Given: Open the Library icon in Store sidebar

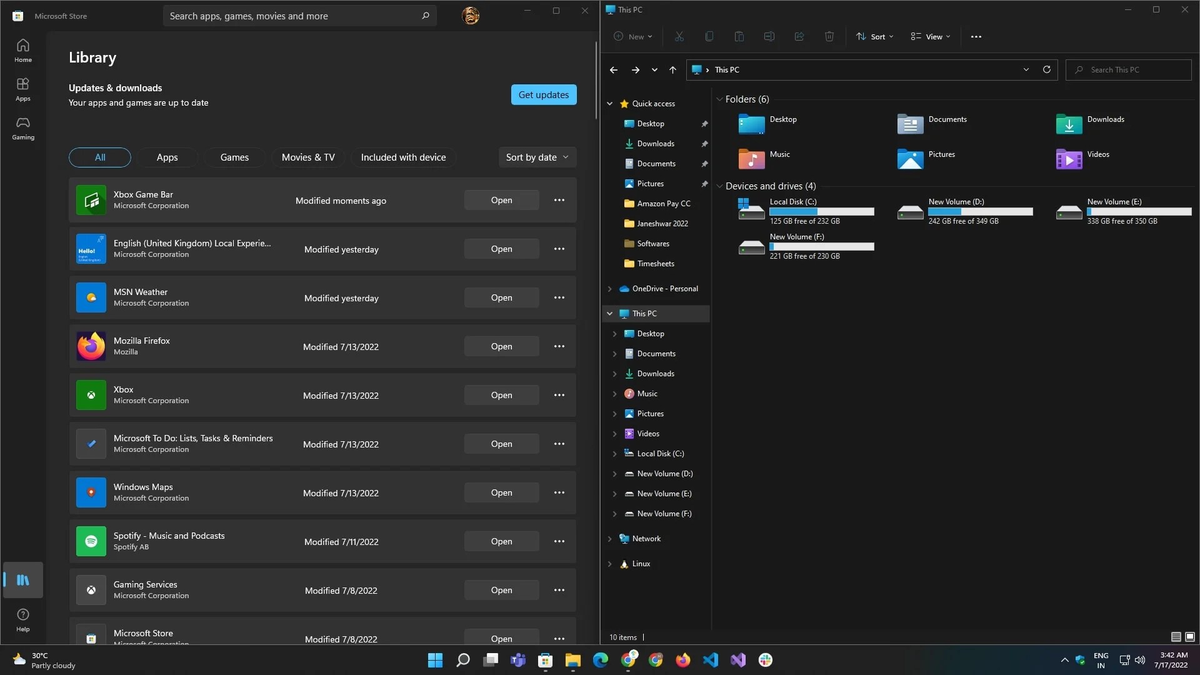Looking at the screenshot, I should (23, 580).
